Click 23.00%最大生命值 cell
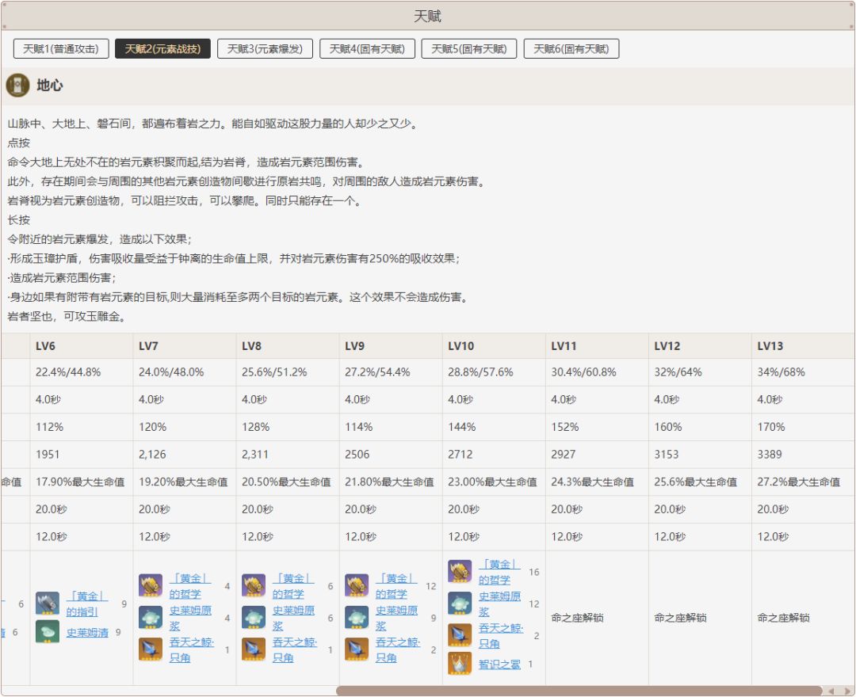 (492, 482)
